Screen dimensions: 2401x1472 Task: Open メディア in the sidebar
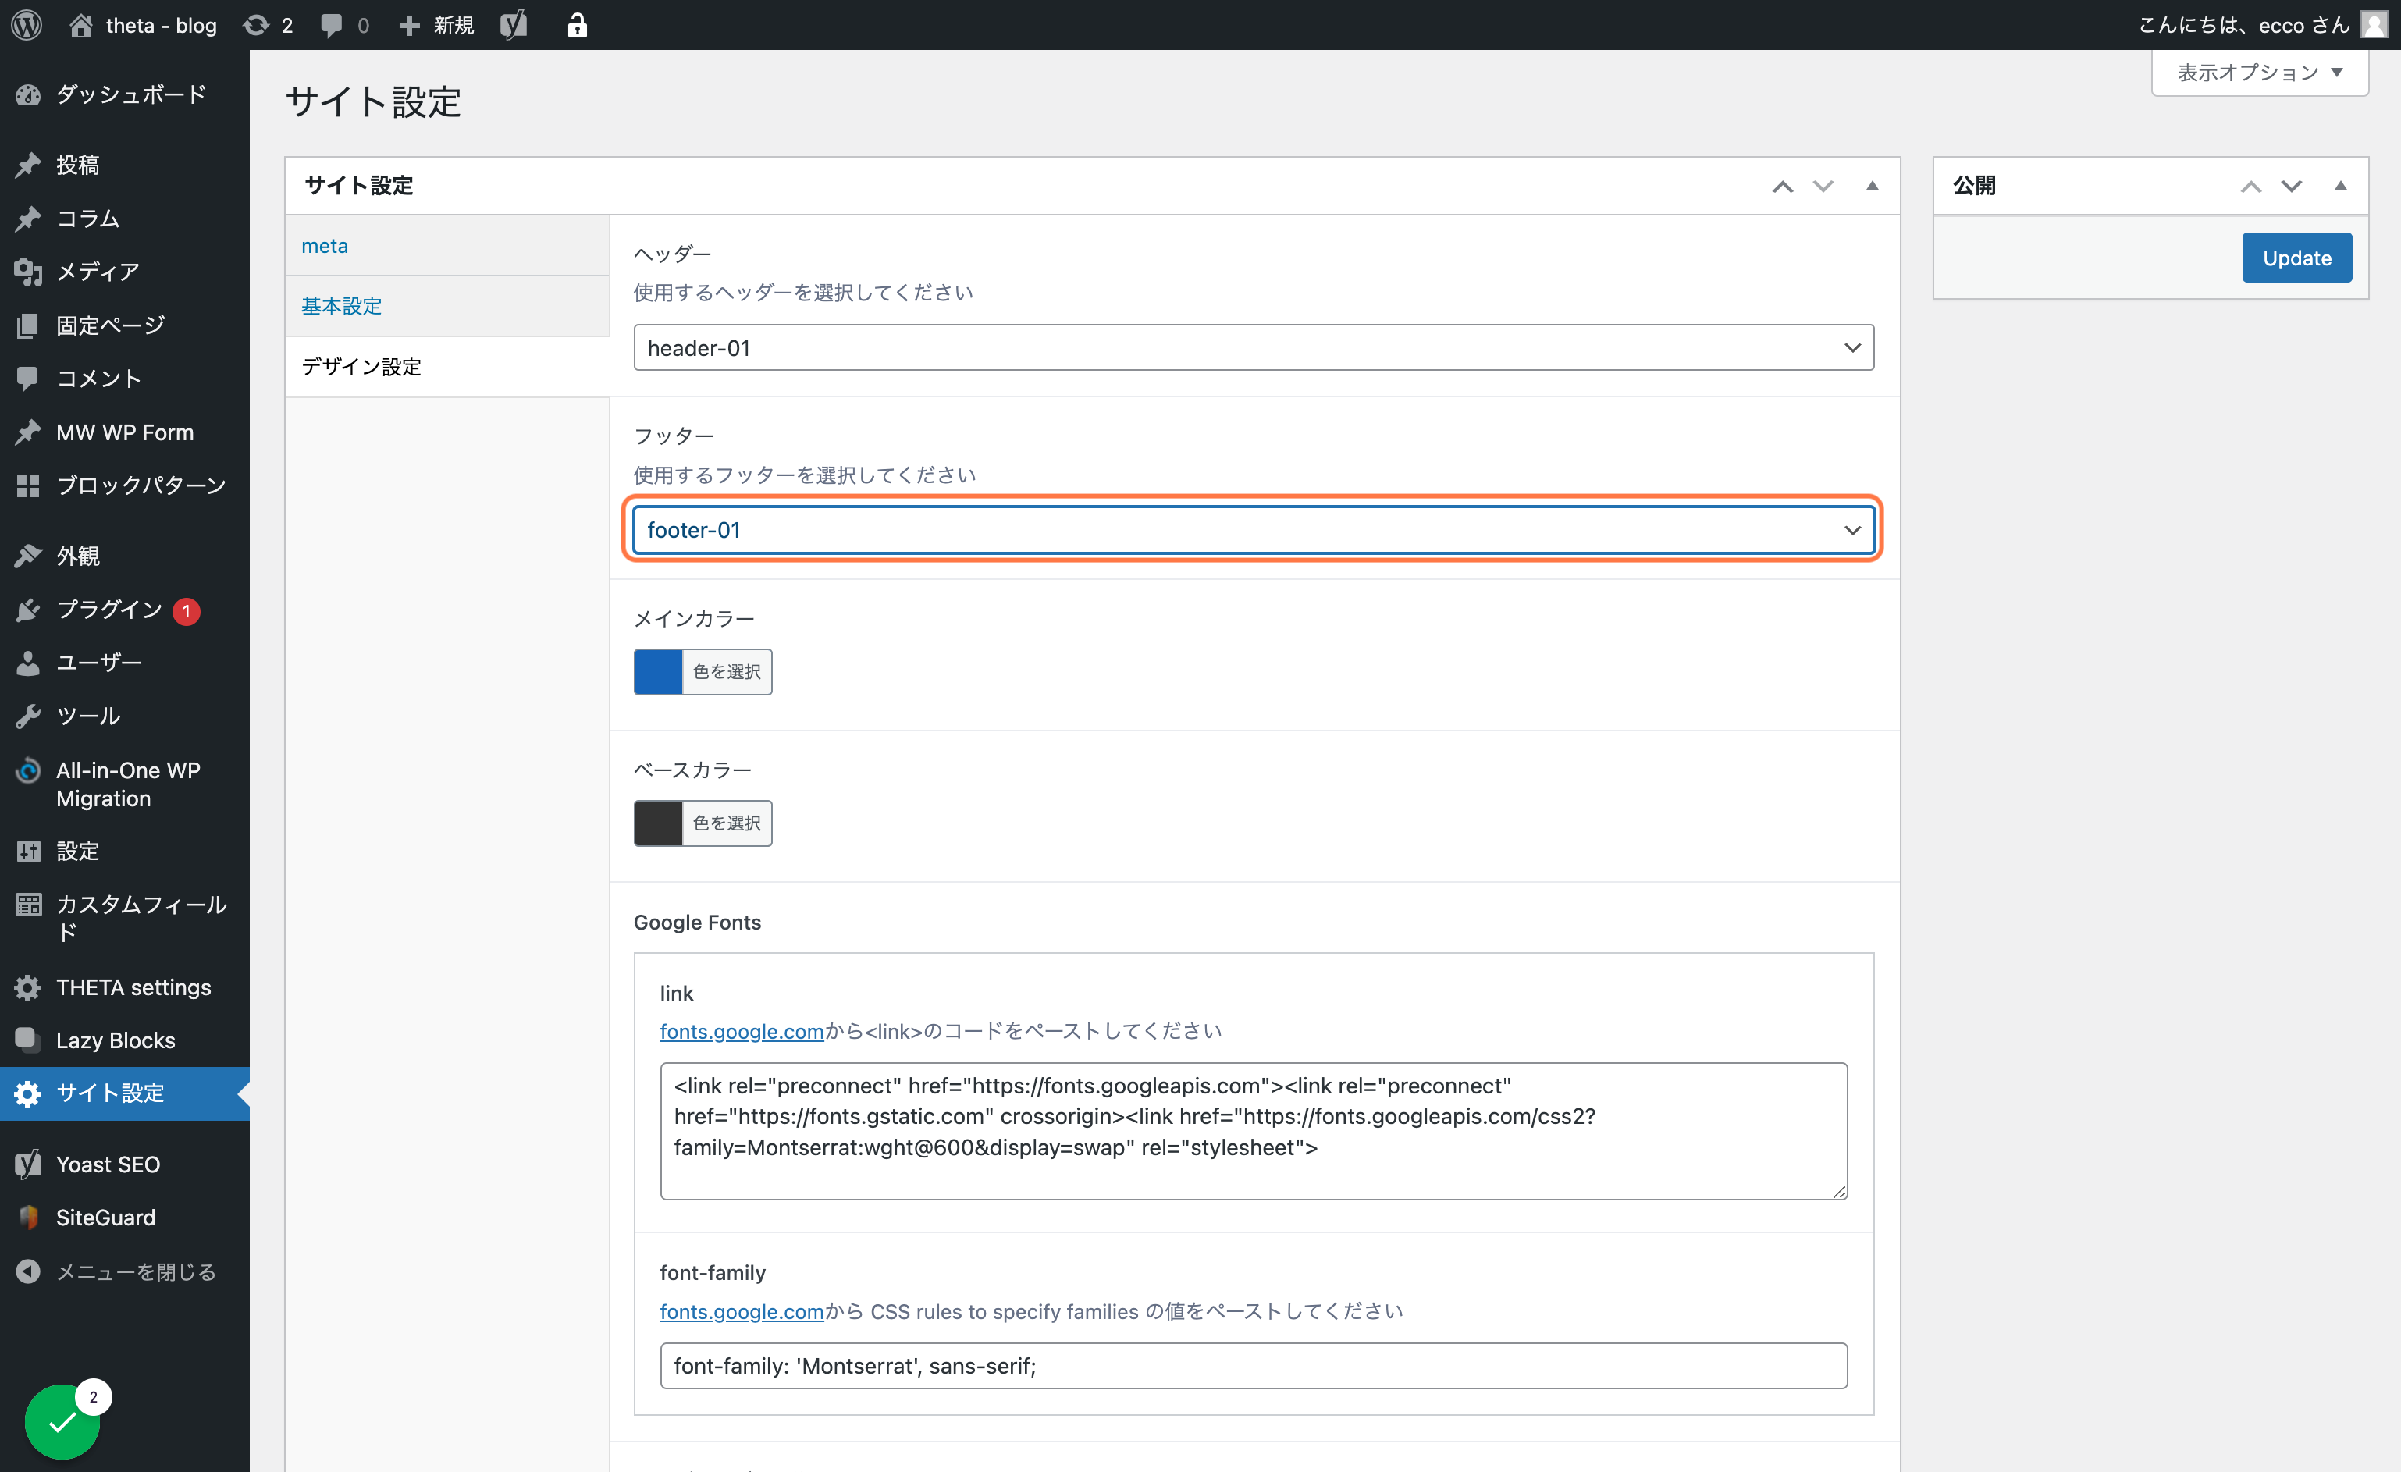coord(125,272)
